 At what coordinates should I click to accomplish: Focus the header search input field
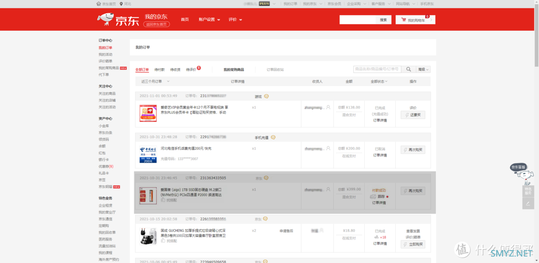coord(357,20)
